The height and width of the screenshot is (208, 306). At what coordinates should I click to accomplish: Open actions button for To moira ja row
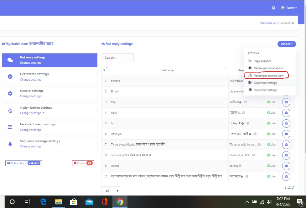coord(286,155)
